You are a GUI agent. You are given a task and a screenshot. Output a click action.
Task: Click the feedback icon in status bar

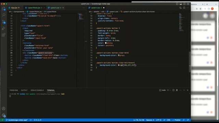(184, 120)
